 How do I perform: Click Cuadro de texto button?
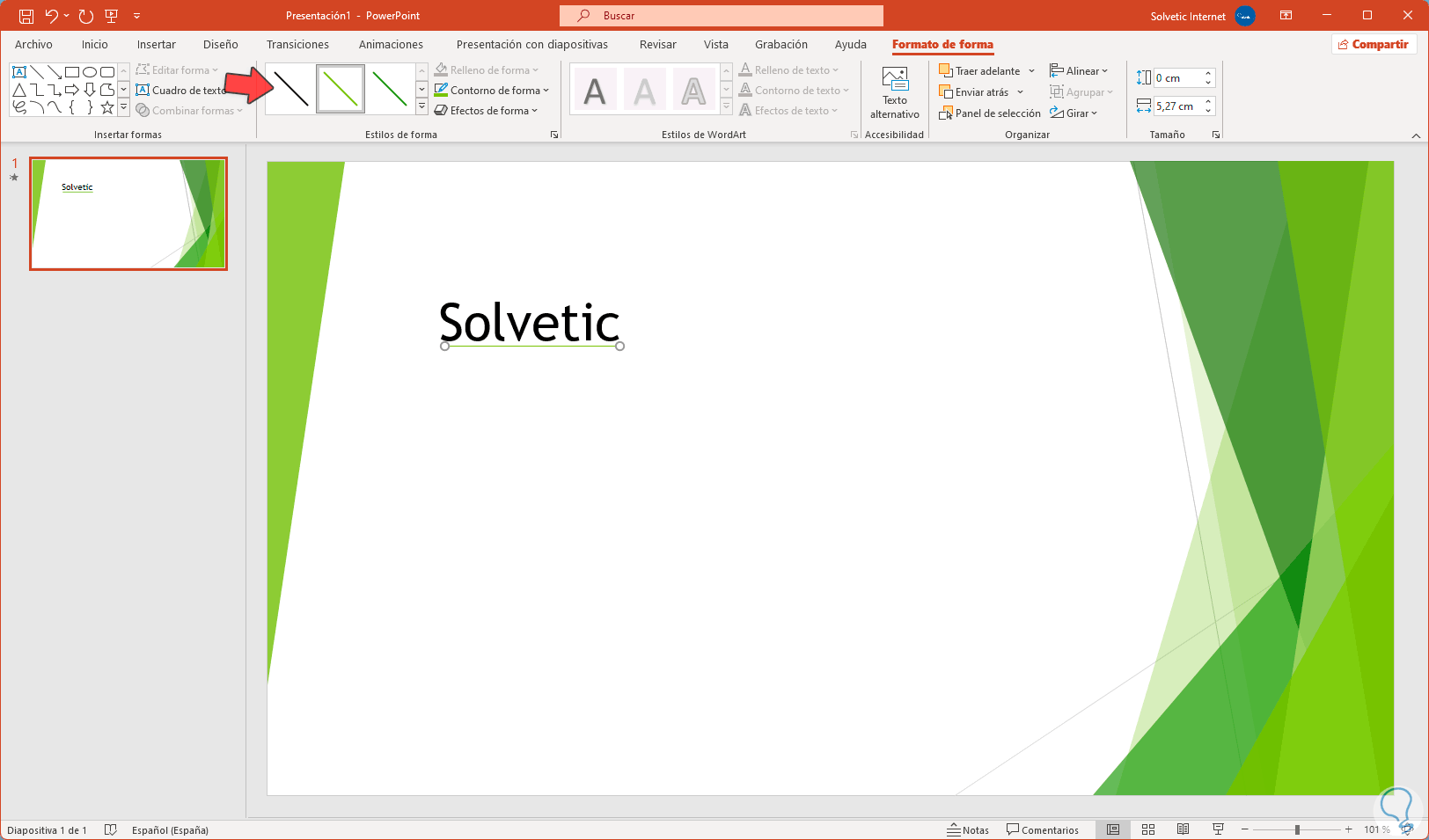pos(181,90)
